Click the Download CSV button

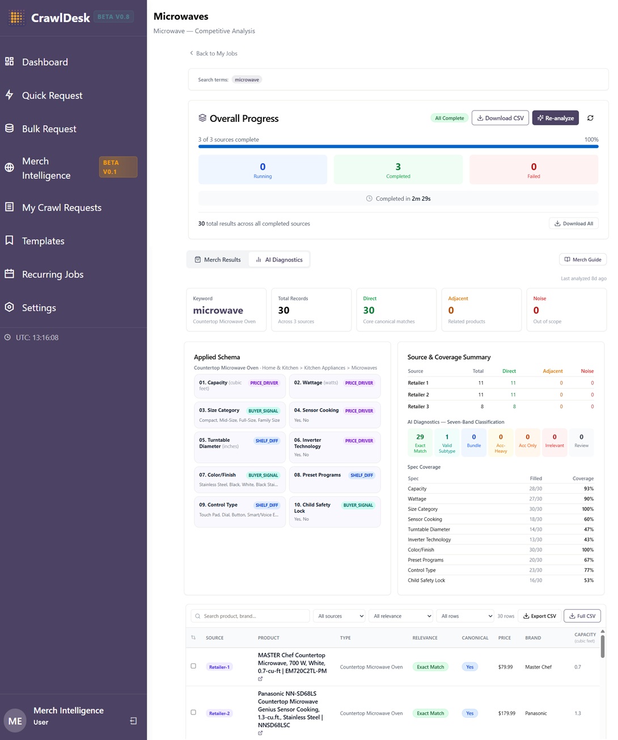tap(500, 118)
